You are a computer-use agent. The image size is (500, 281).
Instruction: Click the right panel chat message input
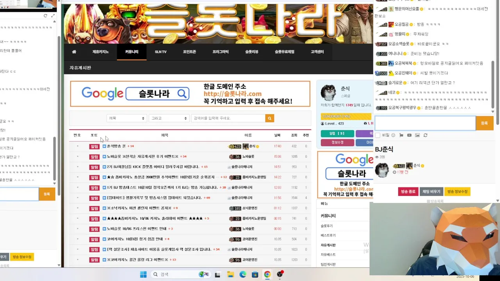(425, 123)
